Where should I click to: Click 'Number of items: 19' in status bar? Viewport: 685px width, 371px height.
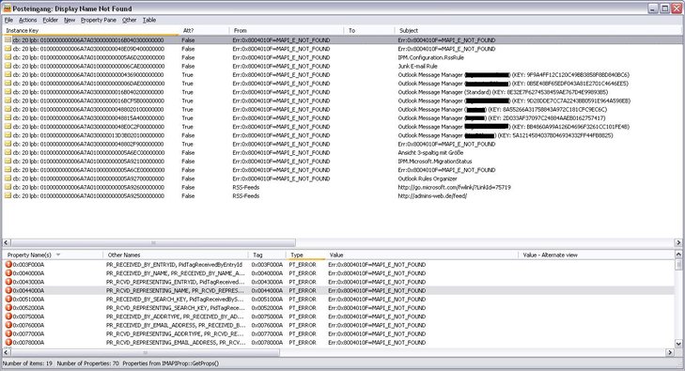tap(27, 363)
